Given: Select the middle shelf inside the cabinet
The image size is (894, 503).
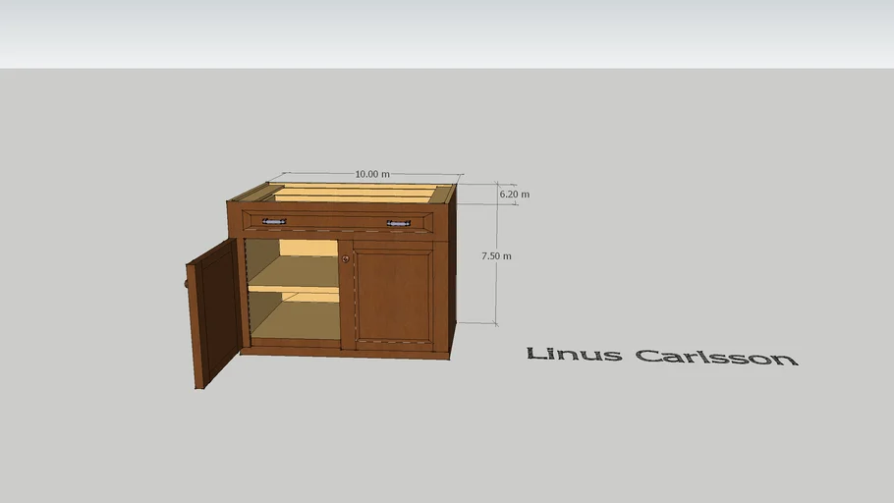Looking at the screenshot, I should [x=294, y=275].
